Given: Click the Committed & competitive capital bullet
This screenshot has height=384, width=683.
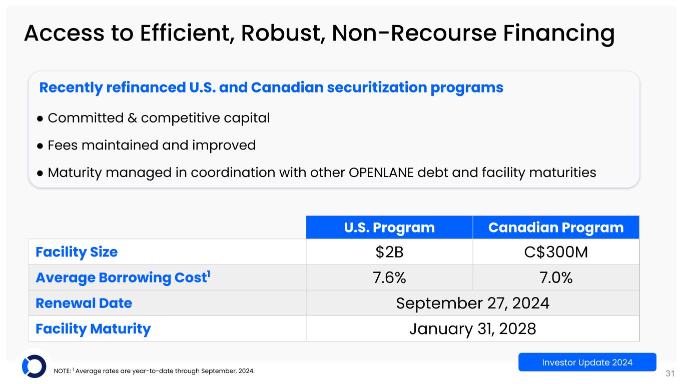Looking at the screenshot, I should 159,118.
